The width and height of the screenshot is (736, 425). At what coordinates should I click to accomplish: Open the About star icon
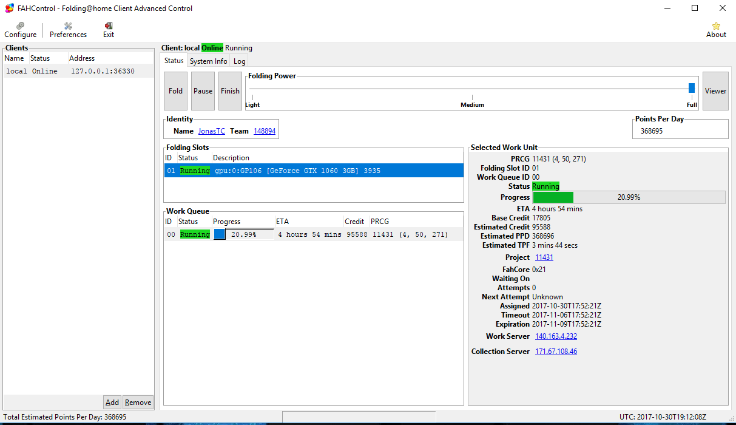pos(716,26)
